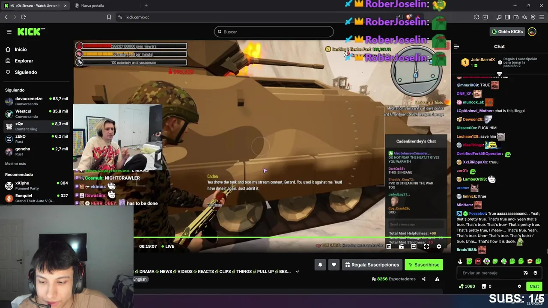Click the Brave Shields lion icon
Screen dimensions: 548x308
pos(409,17)
